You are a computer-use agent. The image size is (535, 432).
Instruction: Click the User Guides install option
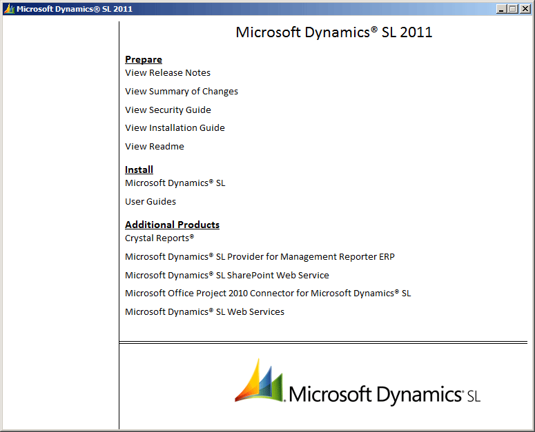coord(150,202)
